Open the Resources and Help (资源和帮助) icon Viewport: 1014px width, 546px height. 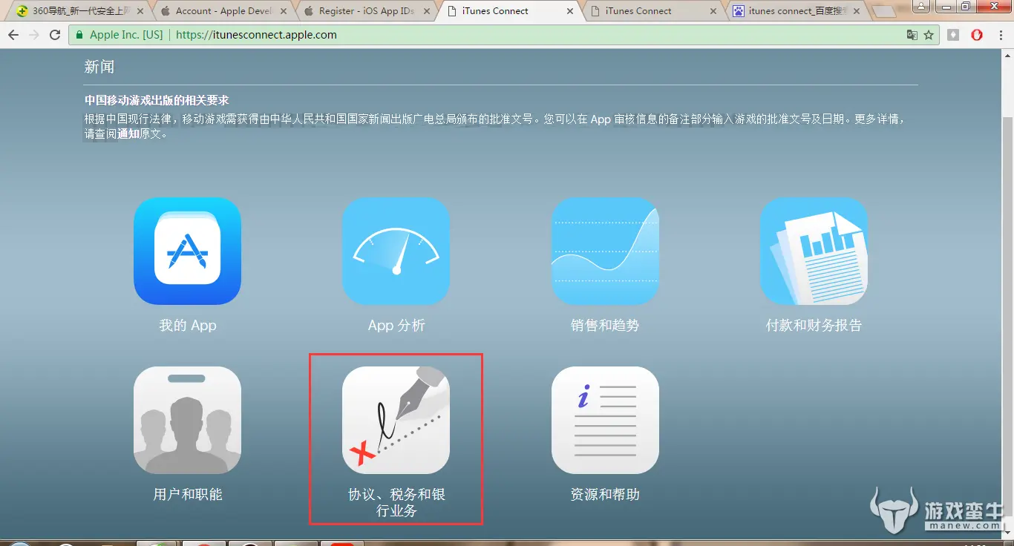pos(605,420)
